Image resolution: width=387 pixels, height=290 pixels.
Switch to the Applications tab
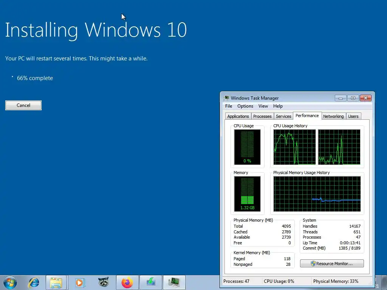[x=238, y=116]
